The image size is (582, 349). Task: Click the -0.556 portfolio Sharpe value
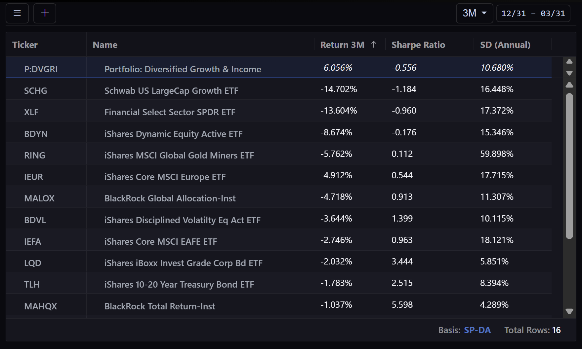coord(404,68)
